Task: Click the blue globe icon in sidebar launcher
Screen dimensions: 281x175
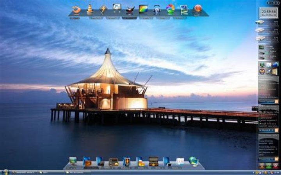Action: [x=276, y=65]
